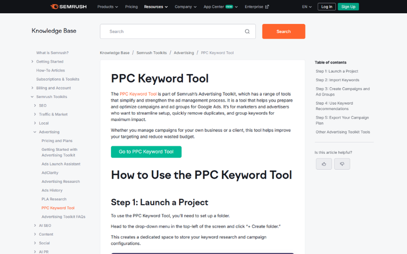Open the Knowledge Base heading link
The width and height of the screenshot is (407, 254).
tap(54, 31)
